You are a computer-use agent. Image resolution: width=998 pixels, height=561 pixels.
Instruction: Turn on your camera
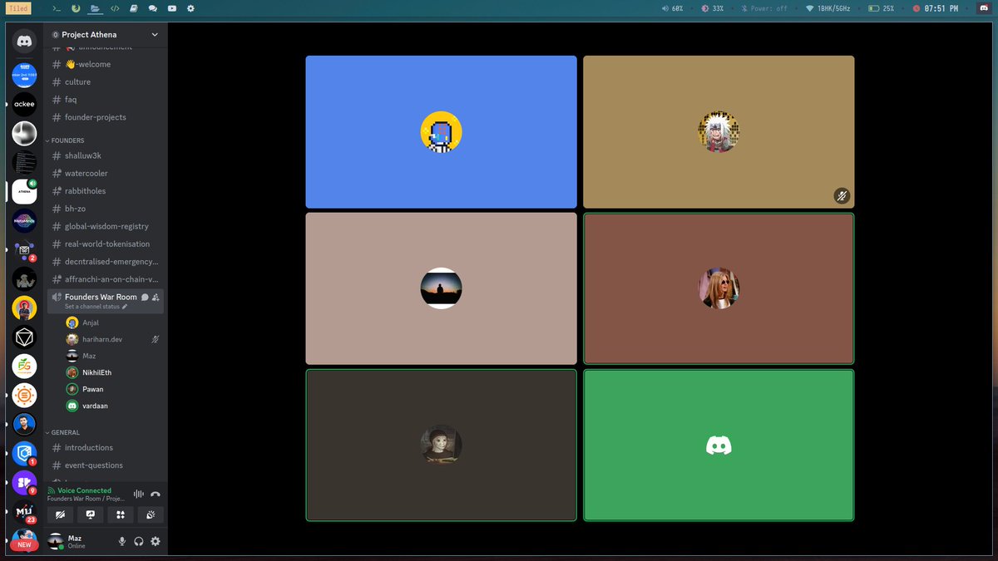pos(60,514)
